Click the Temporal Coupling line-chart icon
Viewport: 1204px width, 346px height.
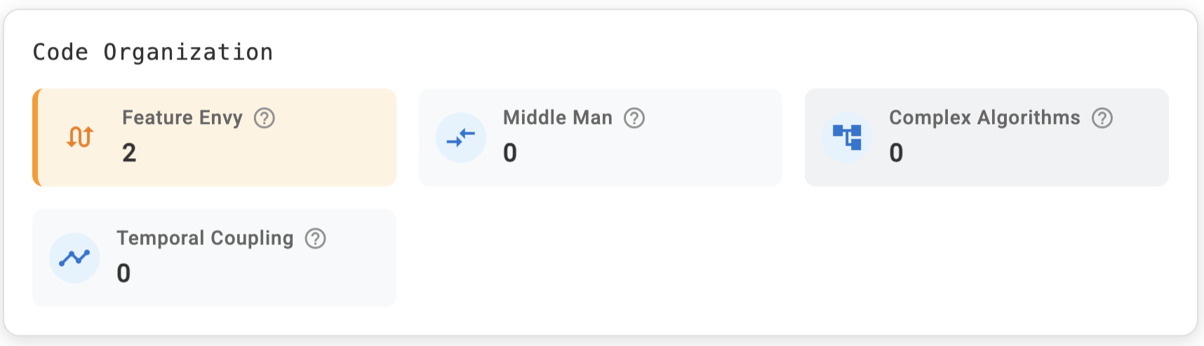coord(74,258)
